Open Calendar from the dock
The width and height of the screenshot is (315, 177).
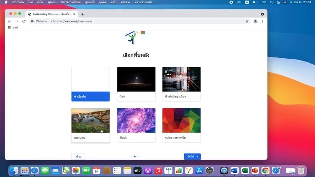coord(96,171)
